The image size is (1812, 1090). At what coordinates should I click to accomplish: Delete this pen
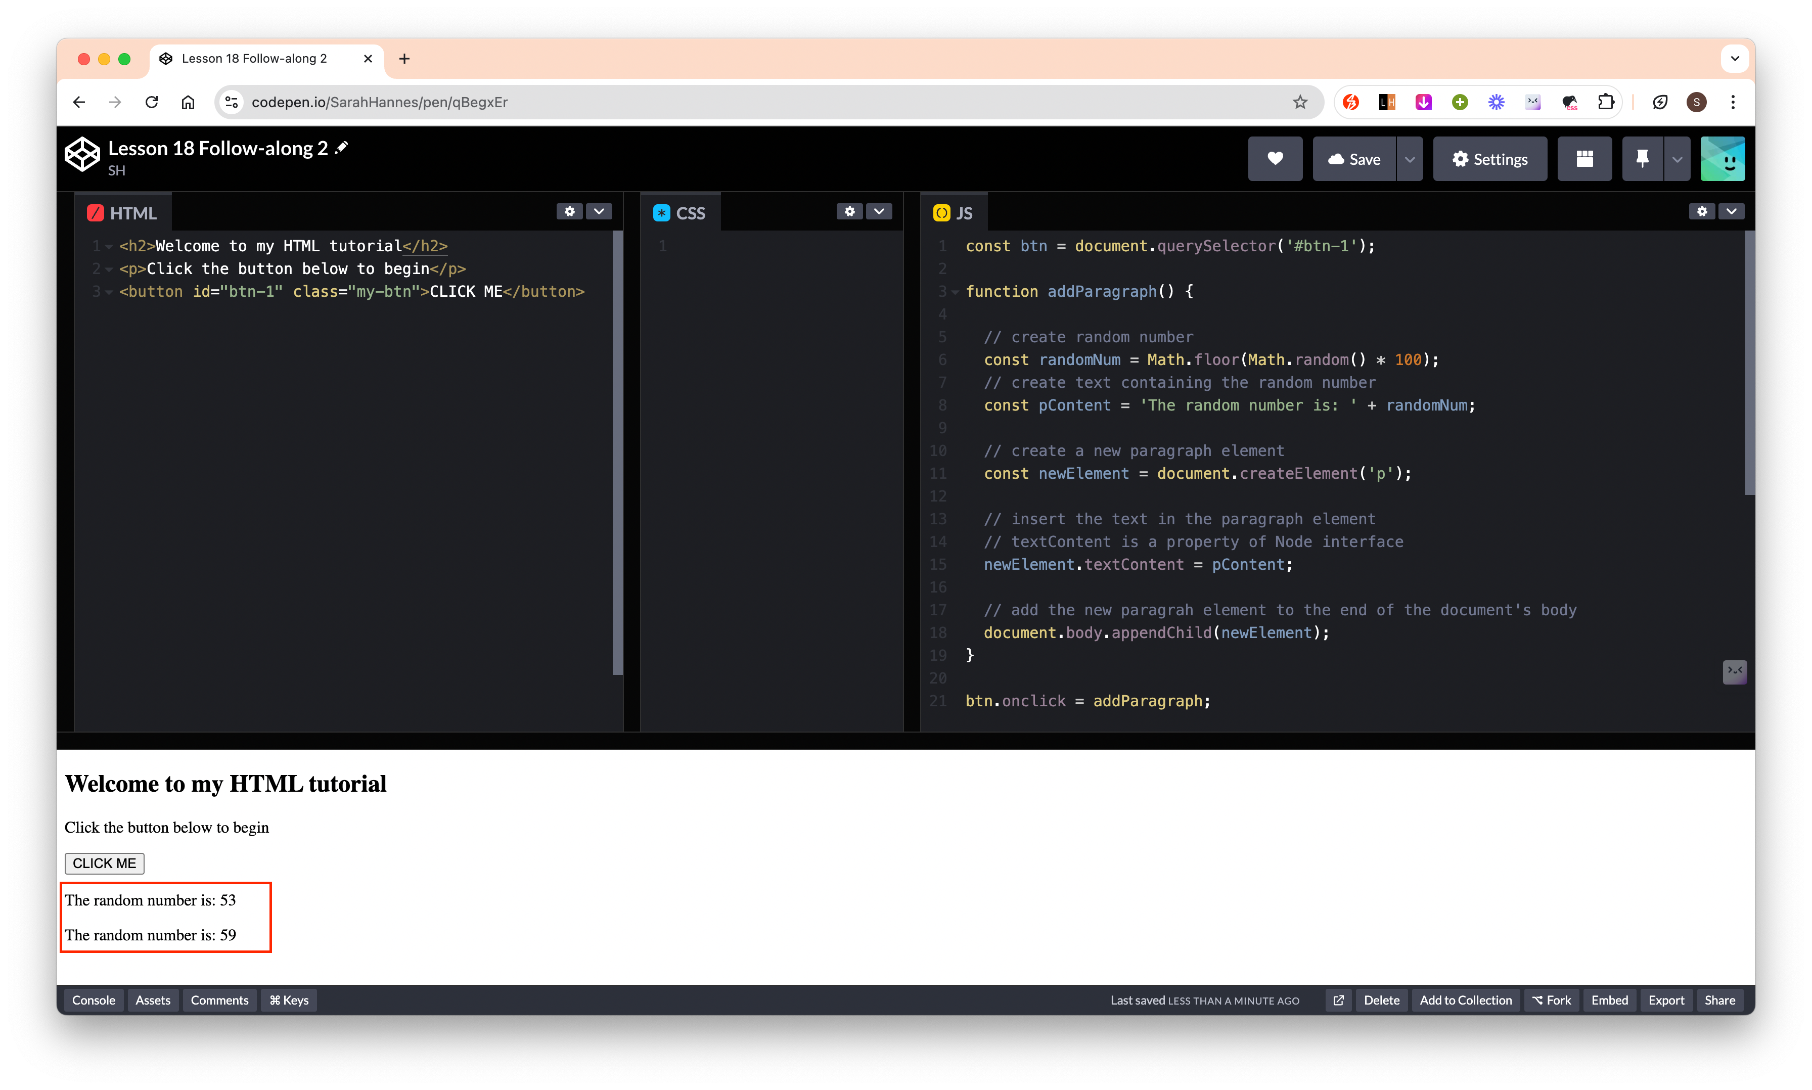click(1381, 1000)
